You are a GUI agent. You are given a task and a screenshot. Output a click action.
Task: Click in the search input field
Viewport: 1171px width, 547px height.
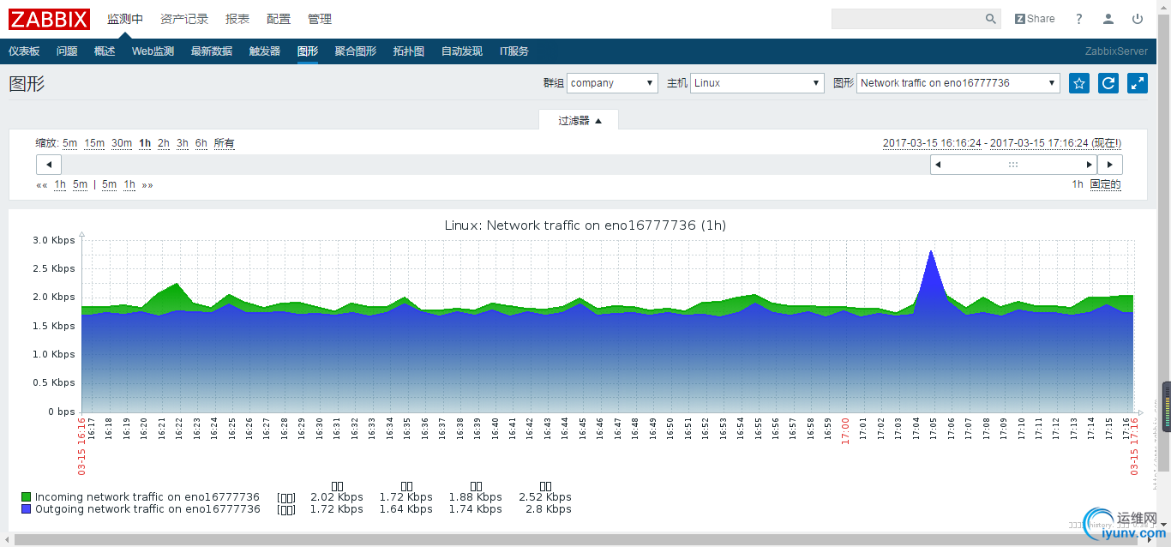pyautogui.click(x=907, y=19)
